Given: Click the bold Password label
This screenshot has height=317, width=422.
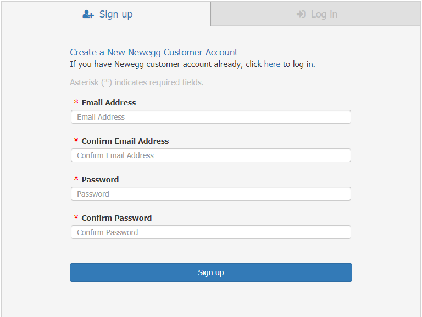Looking at the screenshot, I should point(100,180).
